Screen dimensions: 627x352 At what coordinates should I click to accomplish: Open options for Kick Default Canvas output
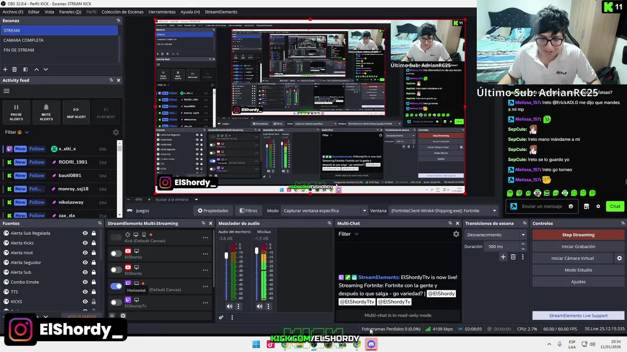pos(205,238)
